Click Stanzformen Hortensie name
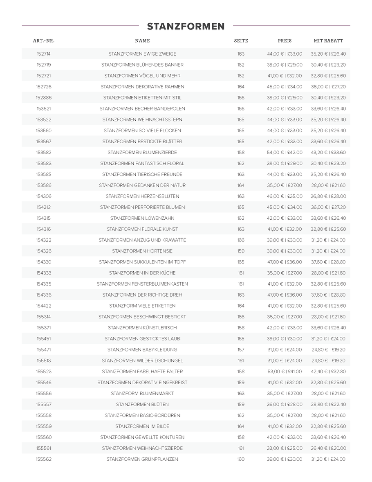This screenshot has height=482, width=372. [x=143, y=251]
